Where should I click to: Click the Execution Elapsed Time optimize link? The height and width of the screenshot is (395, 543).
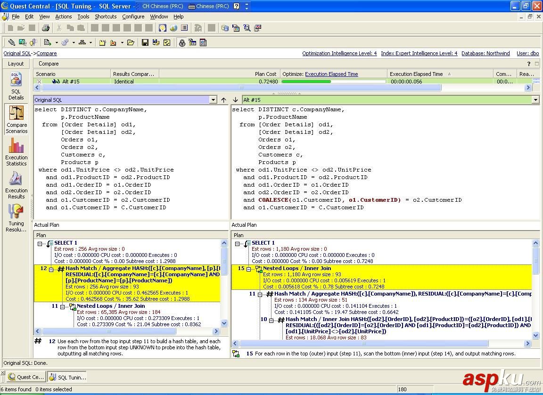[x=331, y=74]
